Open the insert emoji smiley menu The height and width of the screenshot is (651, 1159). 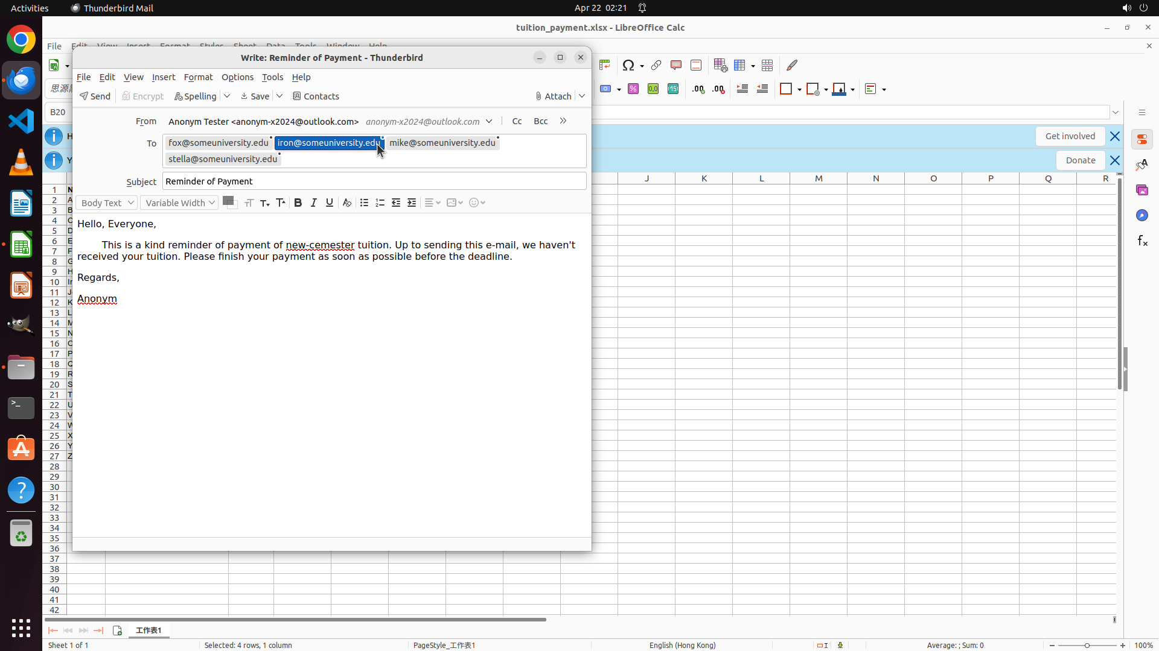point(477,203)
